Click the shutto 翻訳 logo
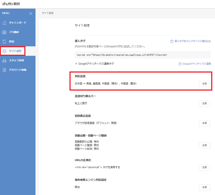Image resolution: width=215 pixels, height=195 pixels. (x=11, y=4)
